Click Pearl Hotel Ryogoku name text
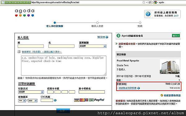Image resolution: width=186 pixels, height=116 pixels. click(x=128, y=61)
